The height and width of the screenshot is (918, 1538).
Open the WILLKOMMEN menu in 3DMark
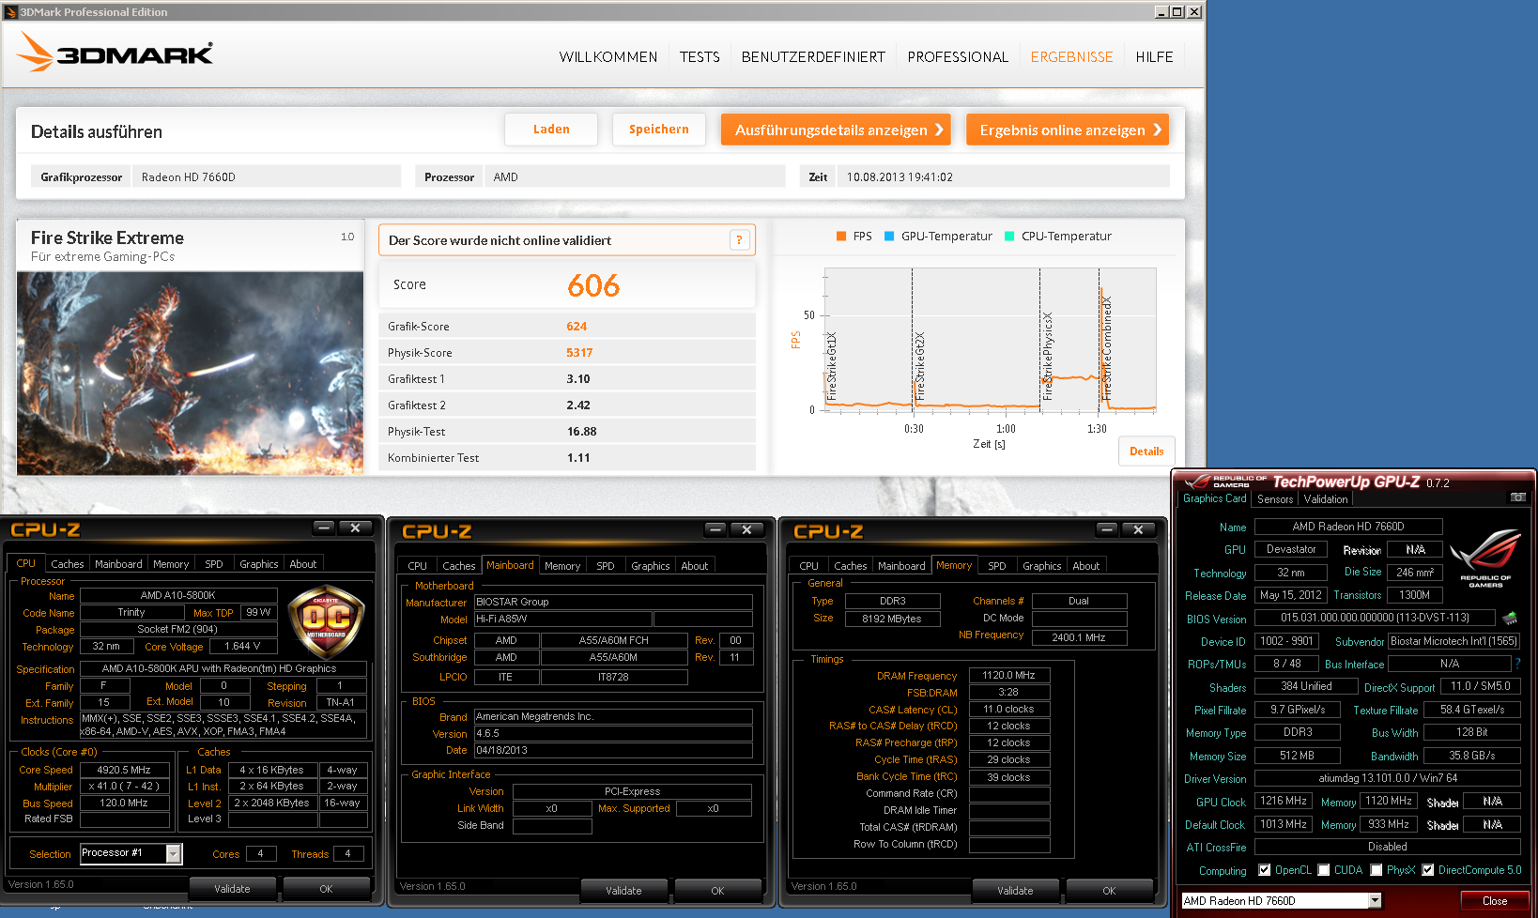(608, 57)
